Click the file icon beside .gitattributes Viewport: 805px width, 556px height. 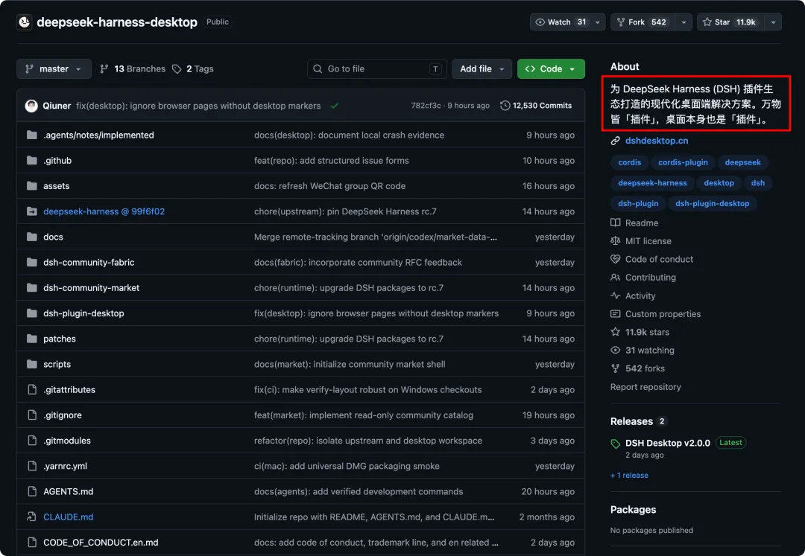point(32,389)
